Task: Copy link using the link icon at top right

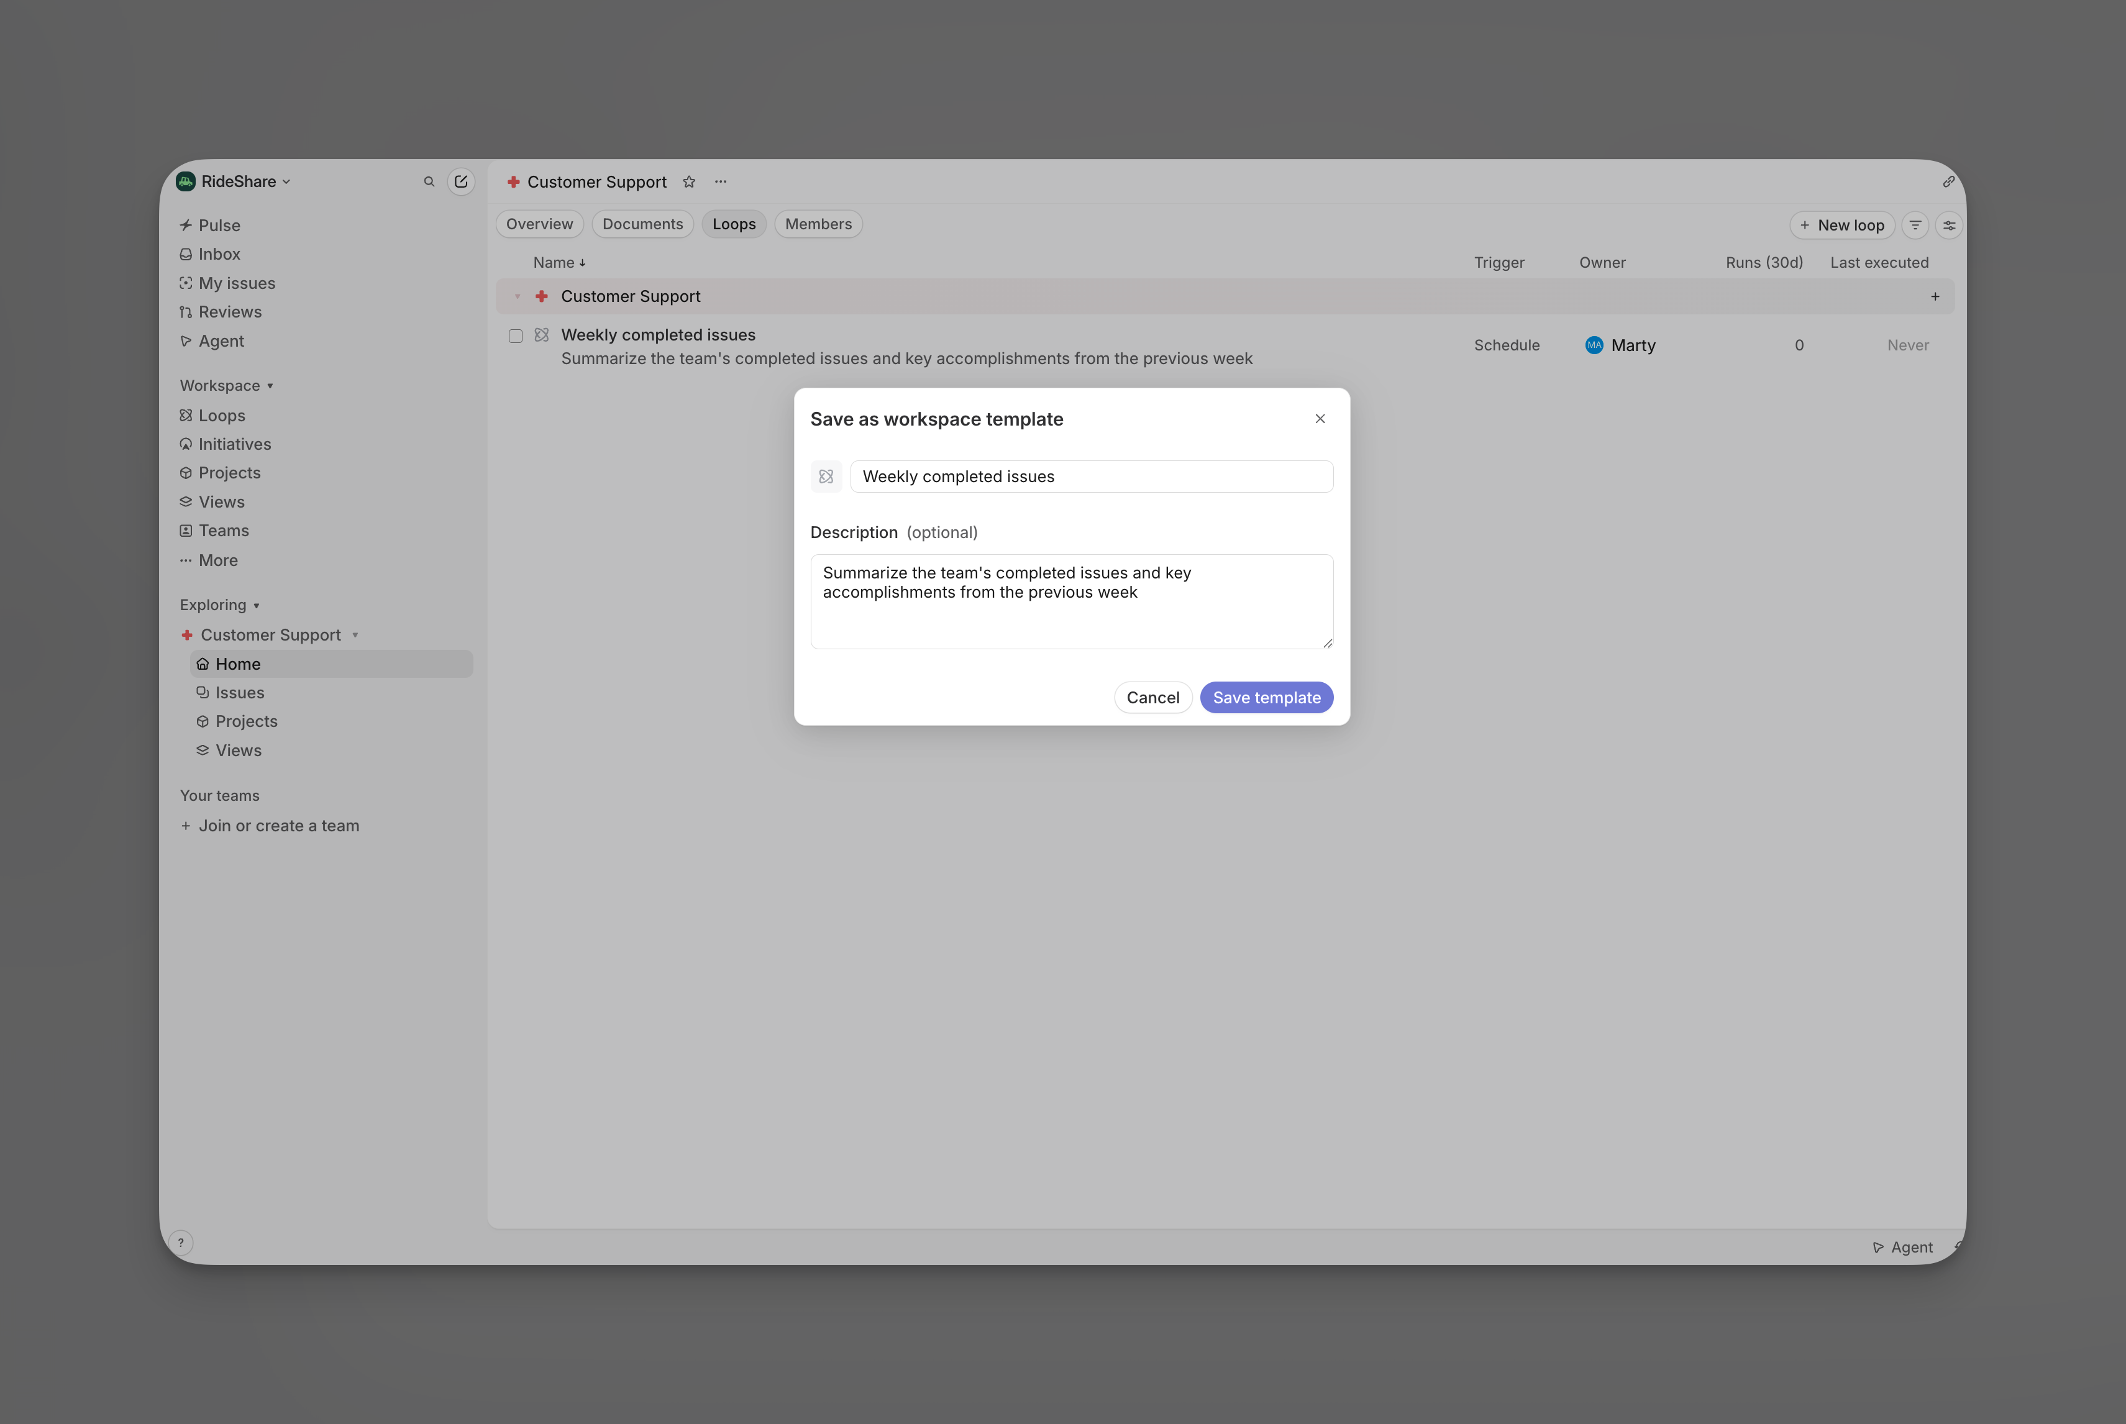Action: point(1948,181)
